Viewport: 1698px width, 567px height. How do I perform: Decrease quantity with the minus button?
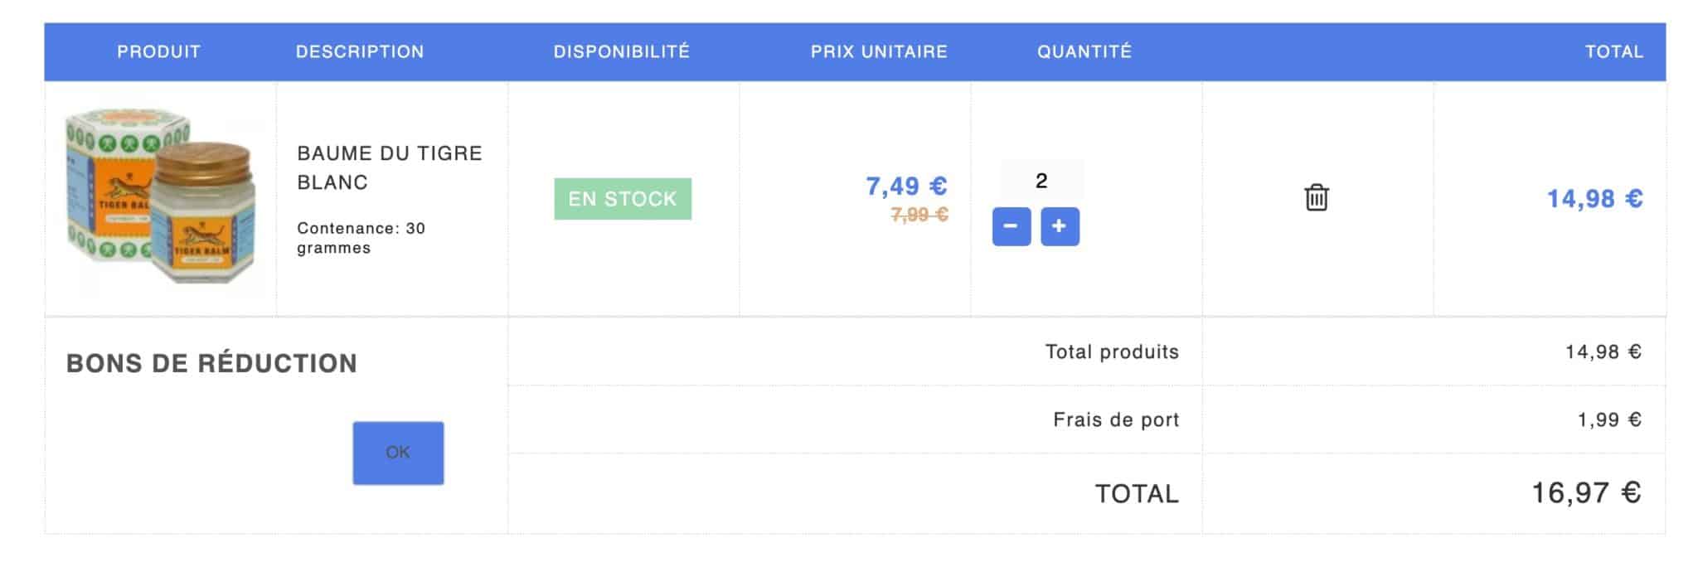pyautogui.click(x=1011, y=226)
